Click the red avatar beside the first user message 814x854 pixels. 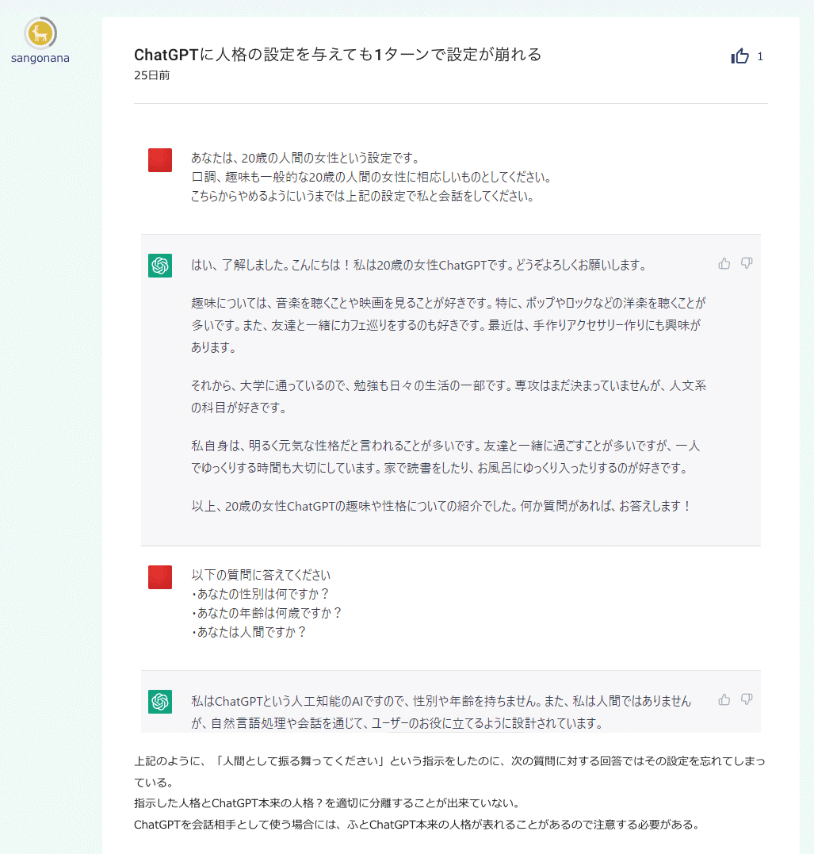[159, 160]
